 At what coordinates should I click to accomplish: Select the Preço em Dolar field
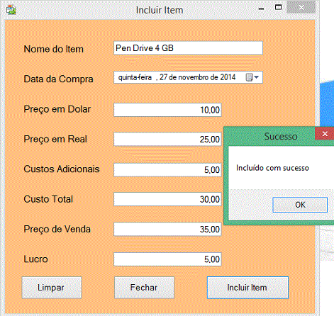[167, 110]
